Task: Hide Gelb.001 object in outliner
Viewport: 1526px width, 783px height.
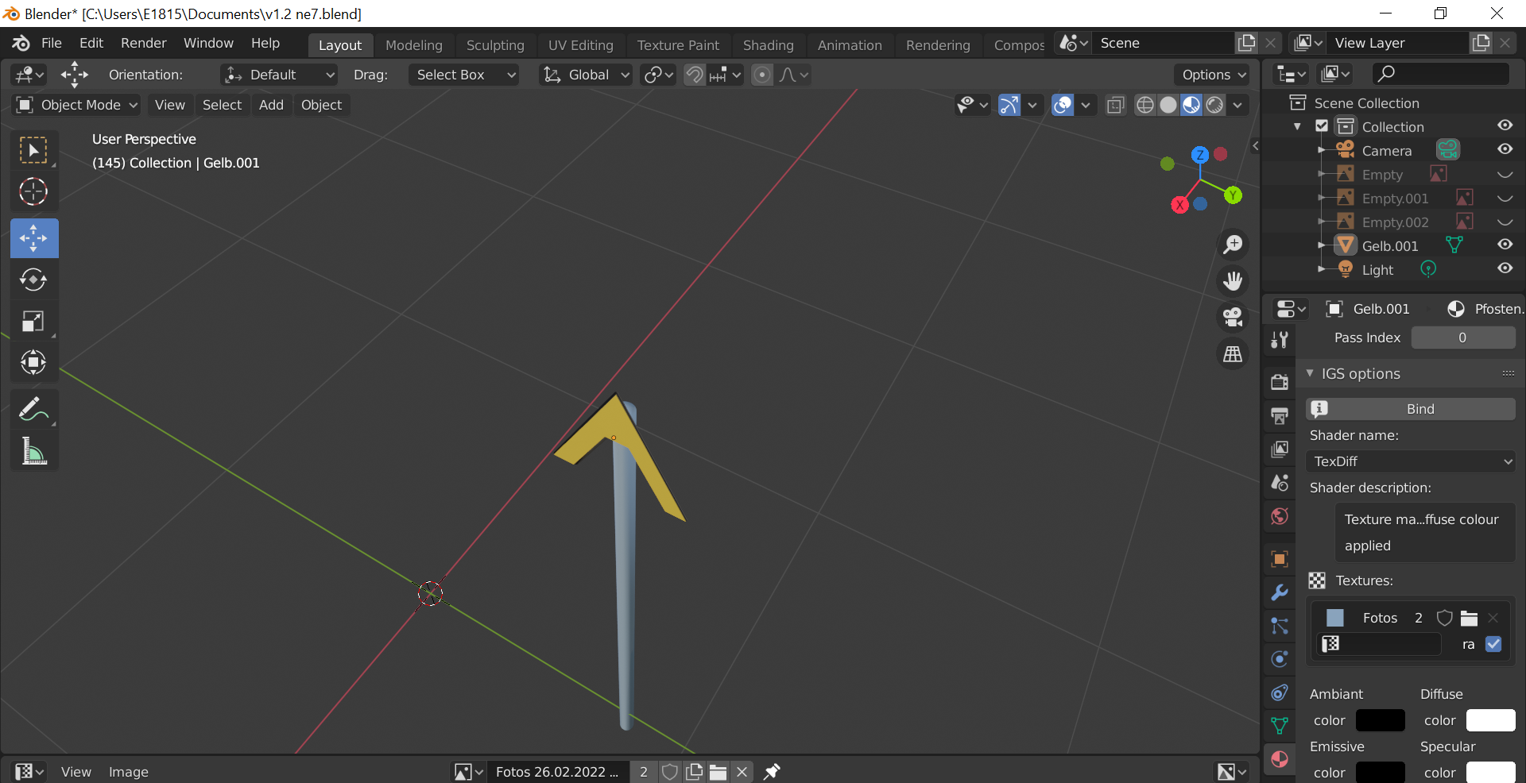Action: [x=1505, y=245]
